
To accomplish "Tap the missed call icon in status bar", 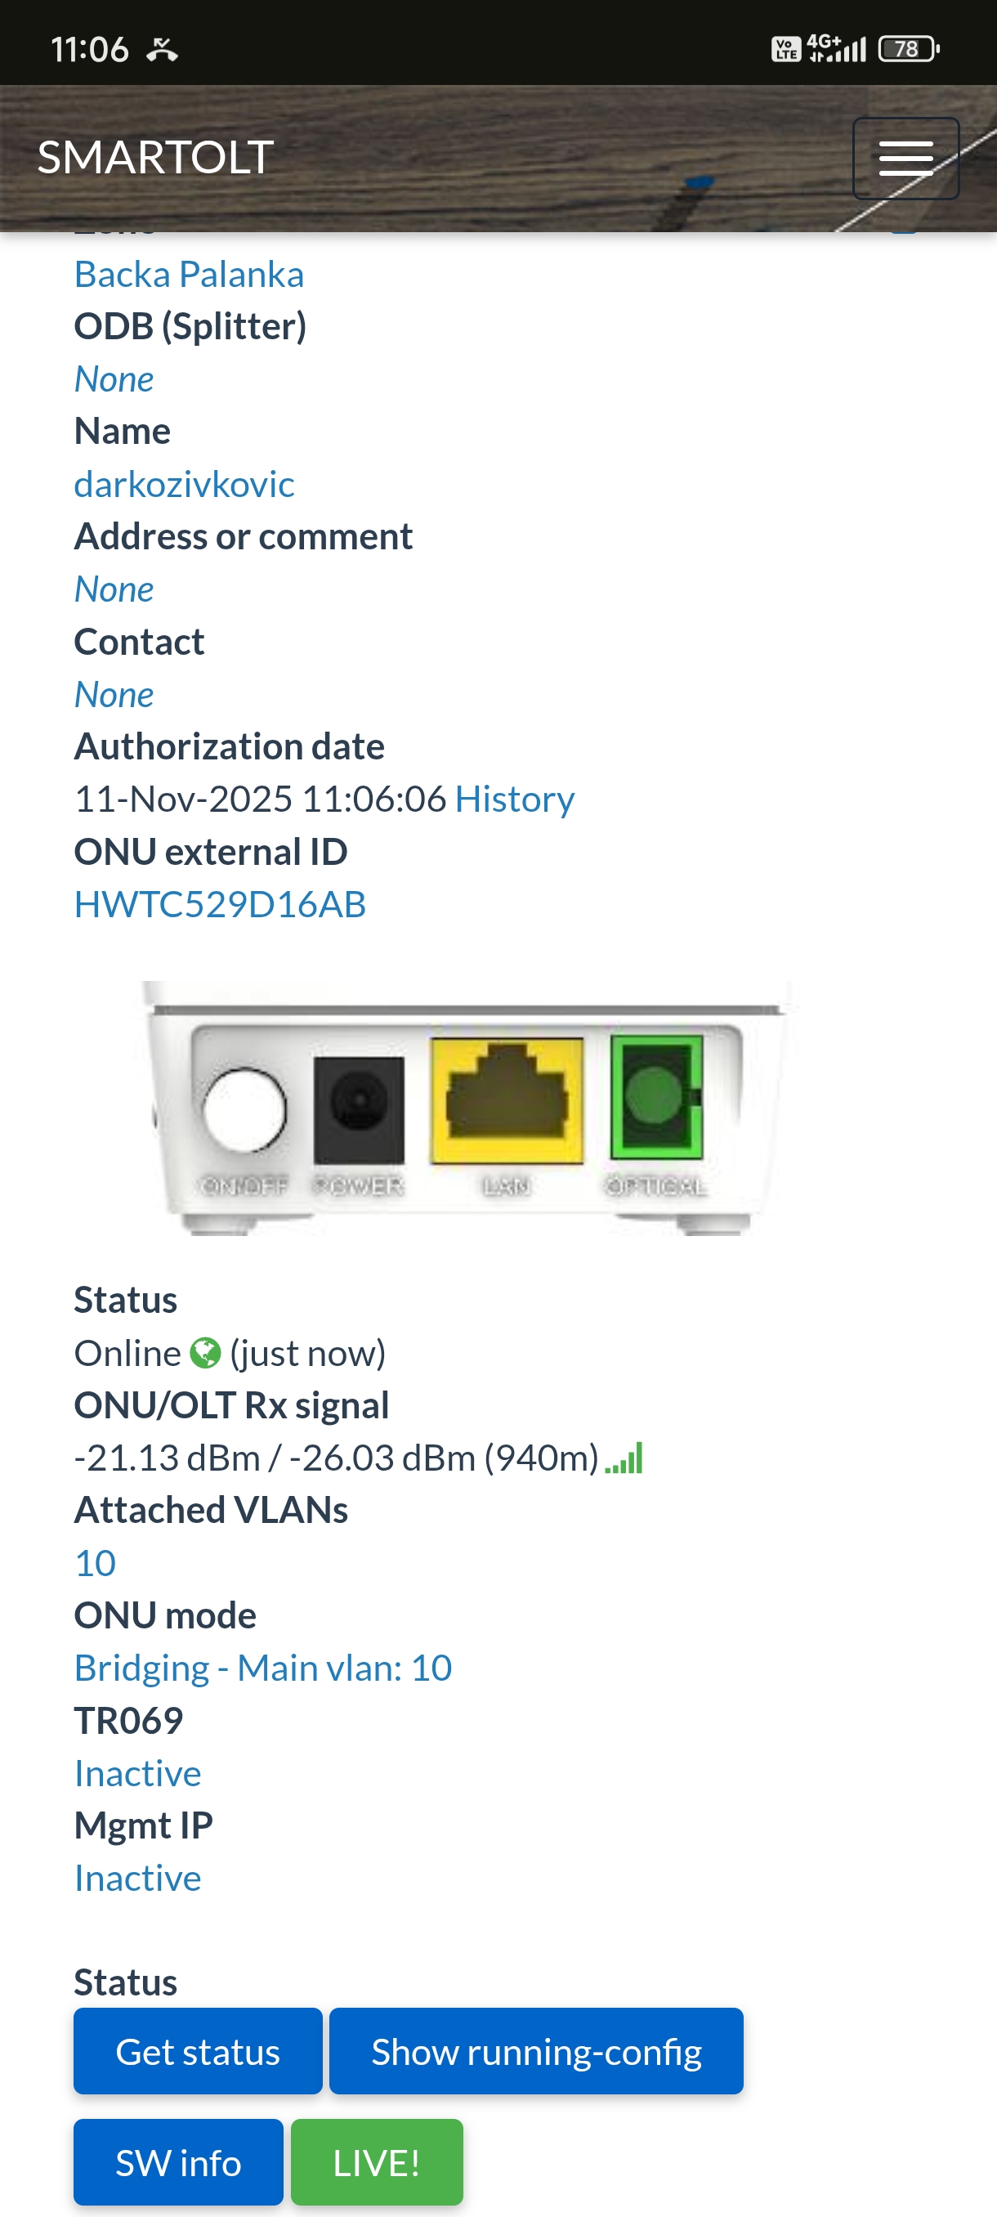I will (162, 50).
